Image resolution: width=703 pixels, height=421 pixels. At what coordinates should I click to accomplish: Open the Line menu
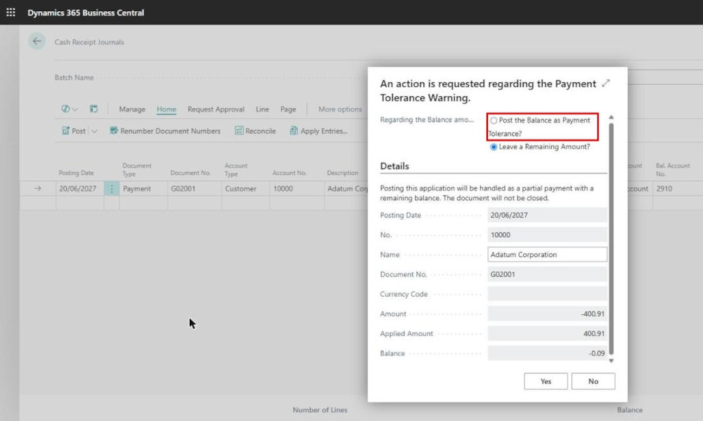(262, 109)
